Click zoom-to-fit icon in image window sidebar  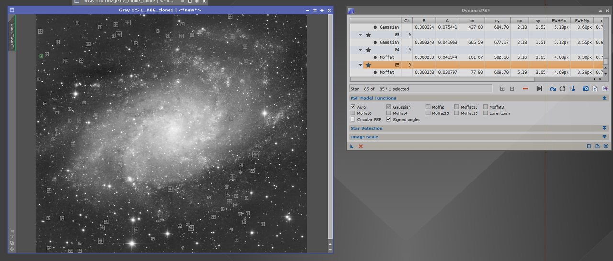tap(12, 237)
